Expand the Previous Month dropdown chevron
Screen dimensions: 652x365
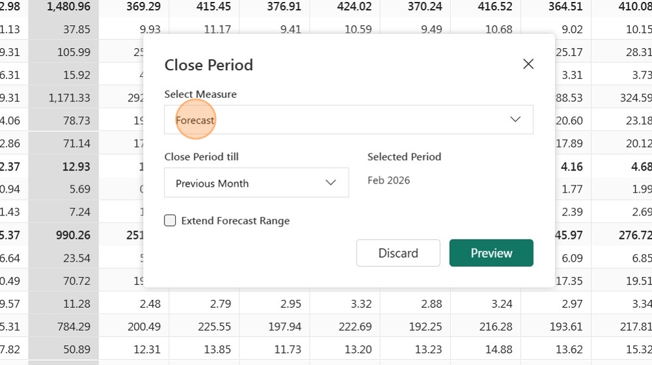[x=331, y=182]
